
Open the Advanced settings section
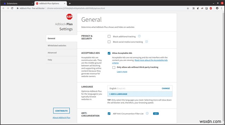click(x=61, y=53)
